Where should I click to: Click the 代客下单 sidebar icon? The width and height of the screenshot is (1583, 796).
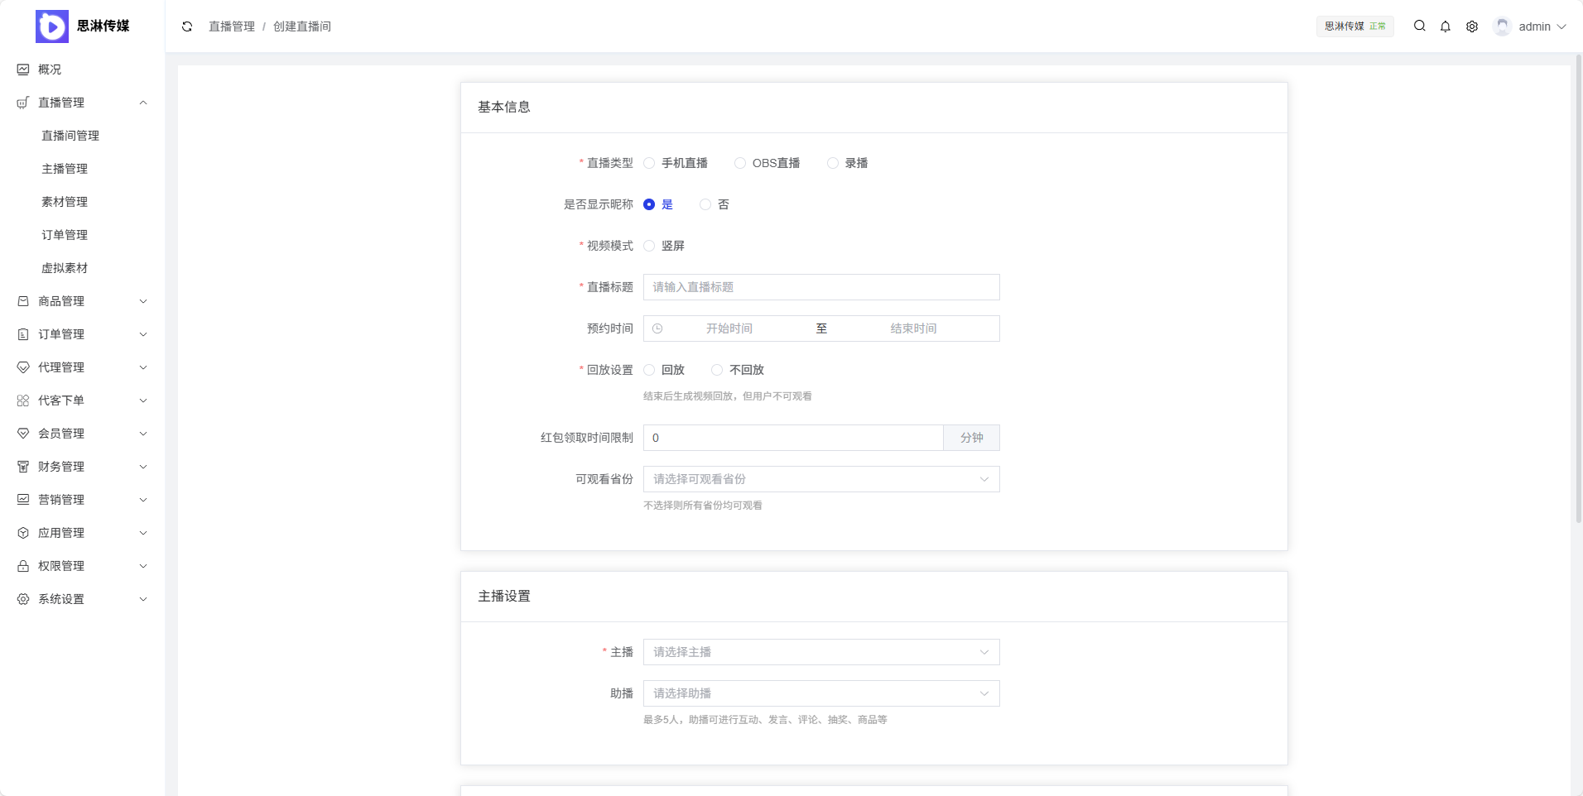coord(22,400)
